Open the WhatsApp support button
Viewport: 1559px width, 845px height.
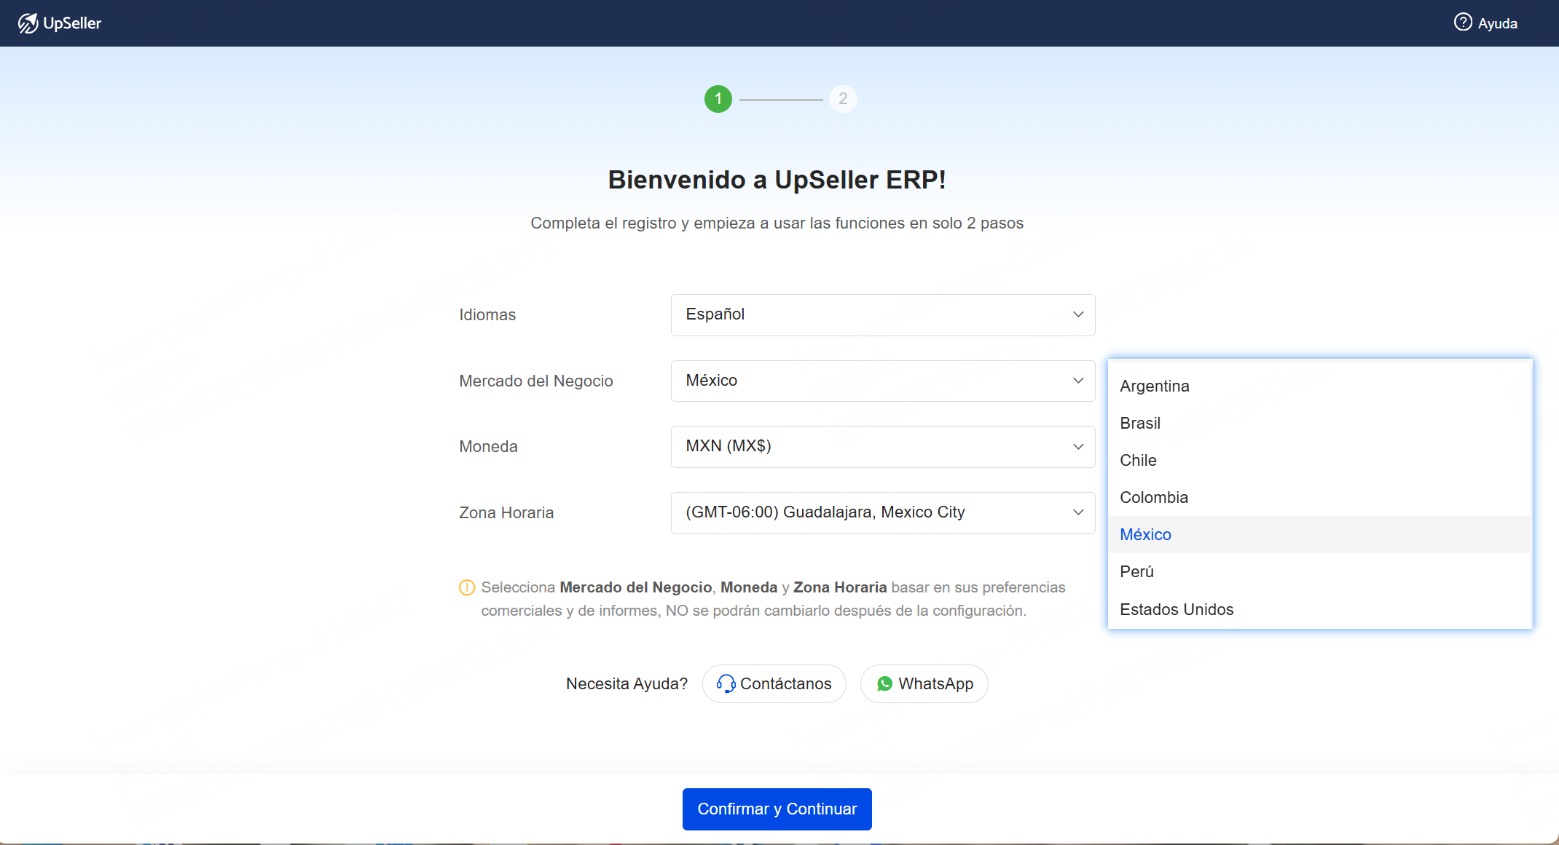click(x=924, y=683)
